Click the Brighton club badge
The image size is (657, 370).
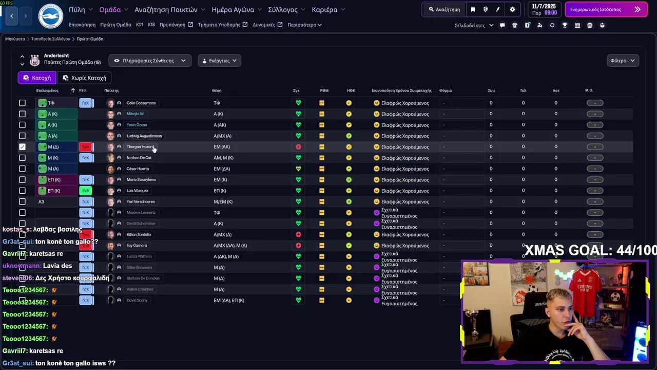50,16
